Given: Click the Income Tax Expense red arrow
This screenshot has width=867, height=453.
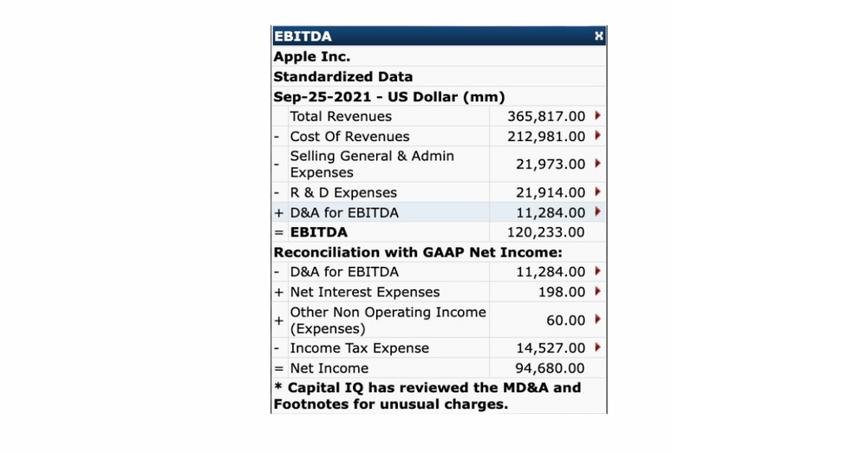Looking at the screenshot, I should 597,348.
